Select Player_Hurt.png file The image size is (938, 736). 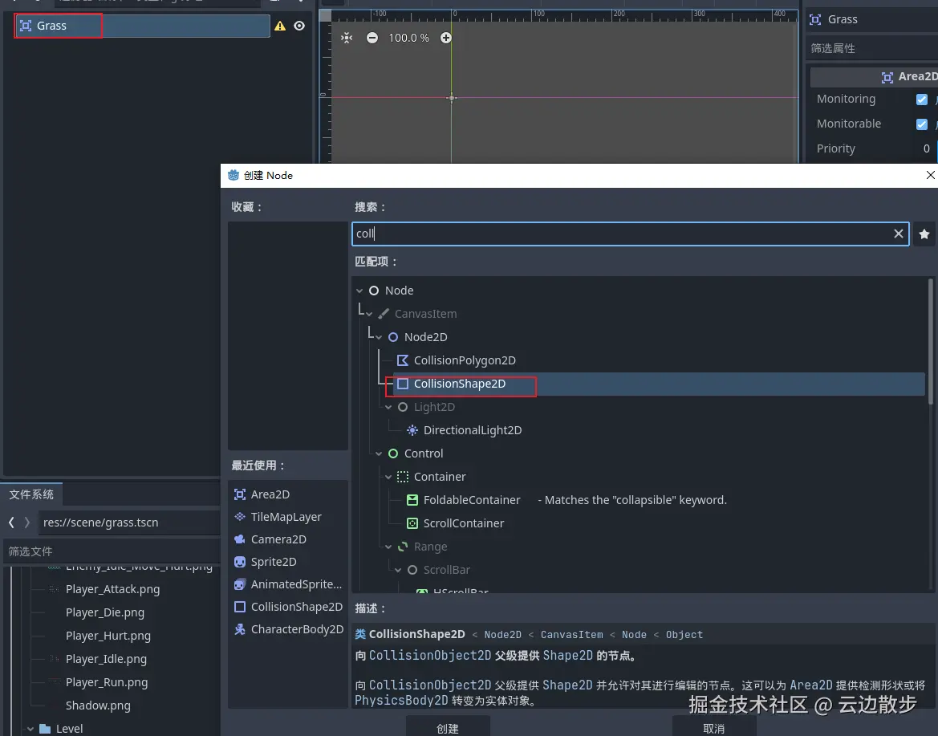pos(108,636)
